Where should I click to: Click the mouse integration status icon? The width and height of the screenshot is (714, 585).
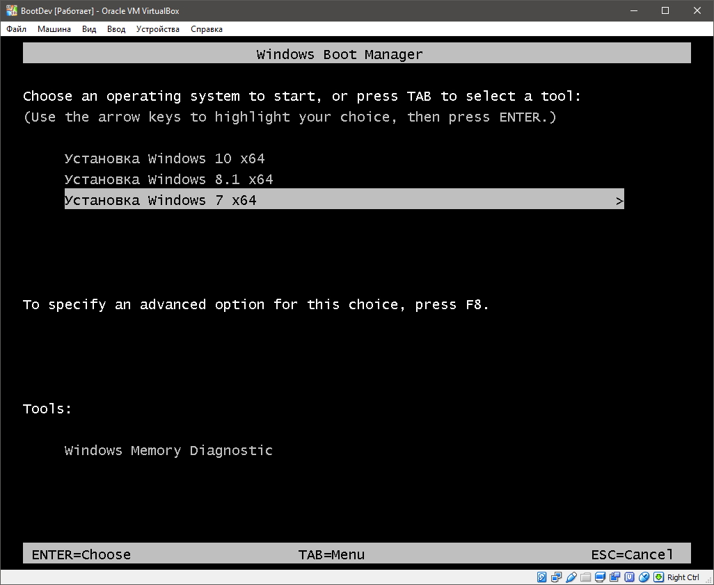[x=644, y=577]
